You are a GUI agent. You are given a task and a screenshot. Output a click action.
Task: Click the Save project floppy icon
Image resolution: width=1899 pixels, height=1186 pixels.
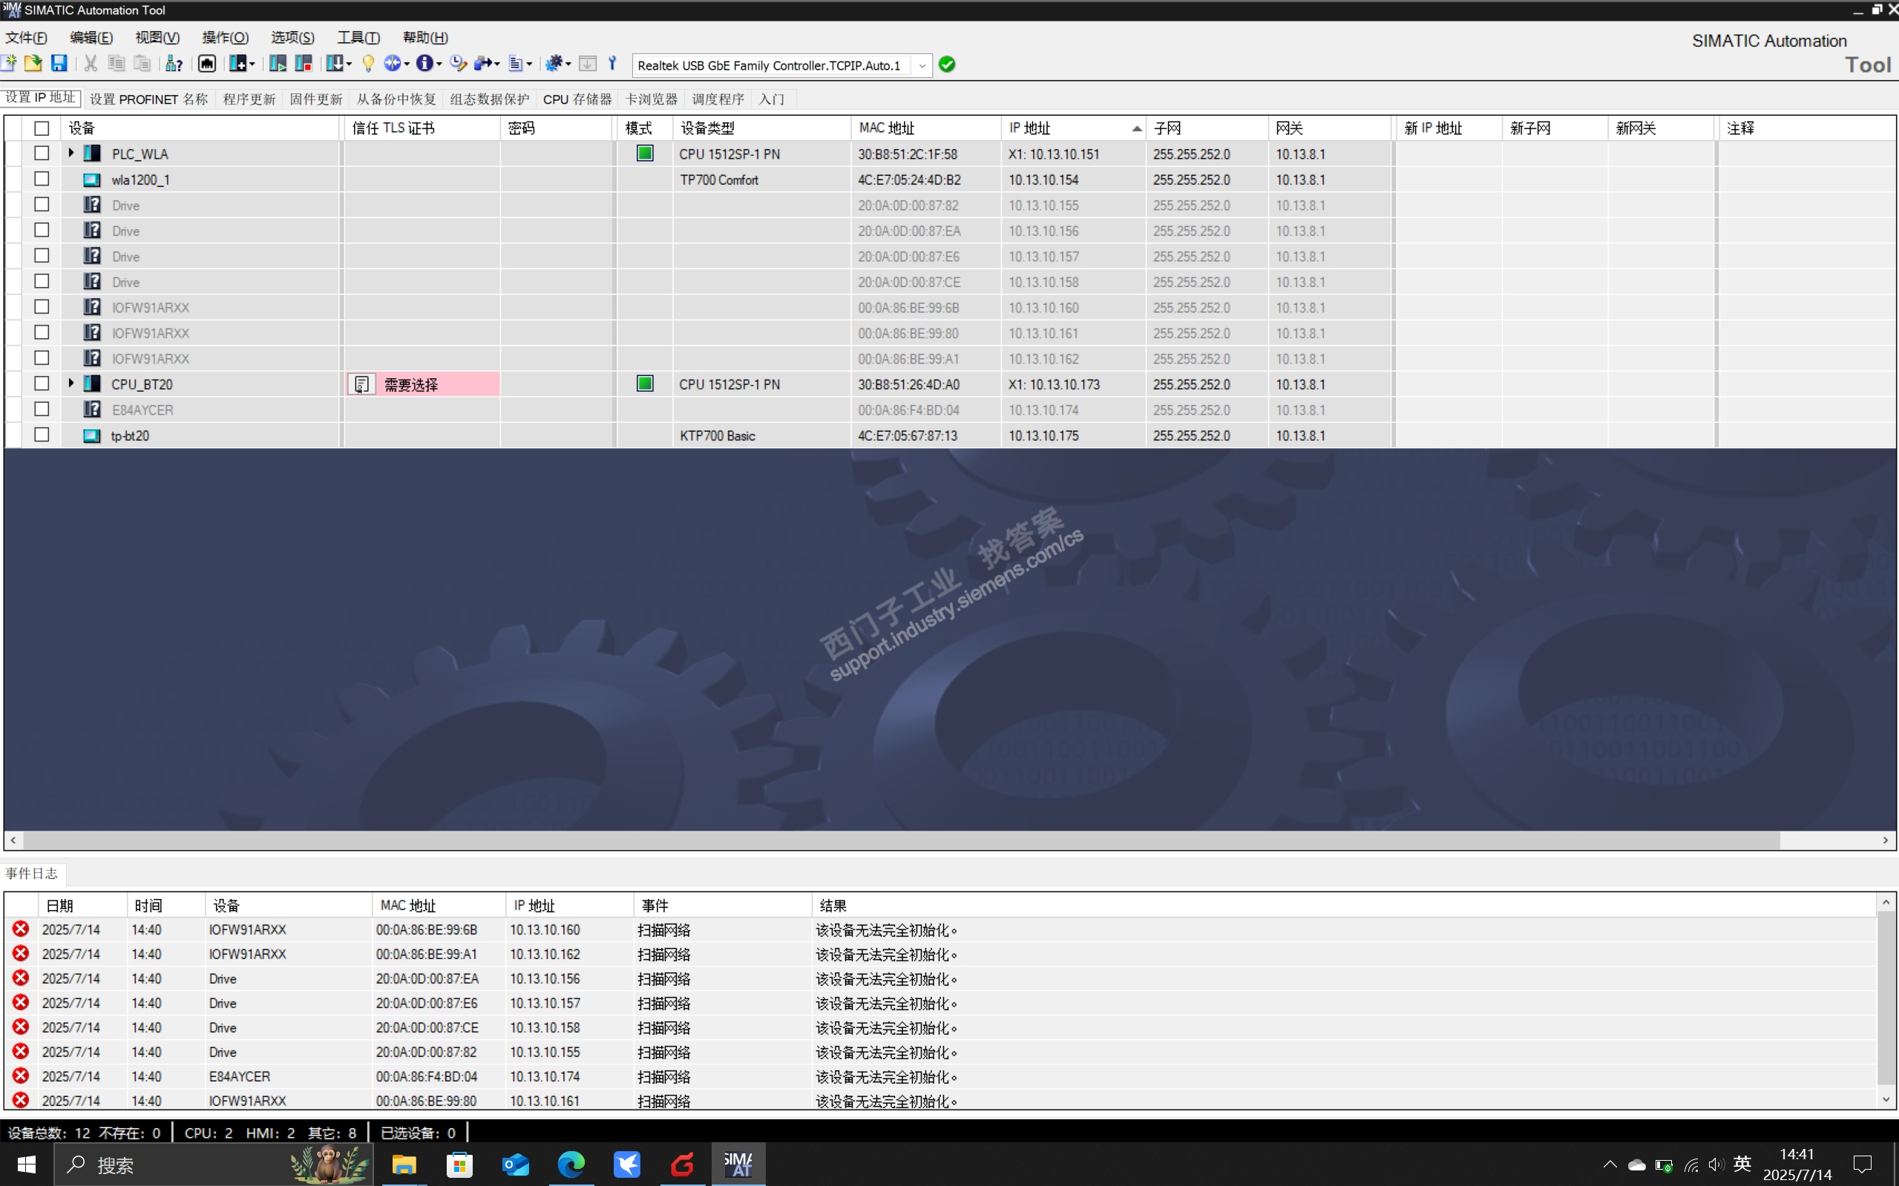click(59, 64)
